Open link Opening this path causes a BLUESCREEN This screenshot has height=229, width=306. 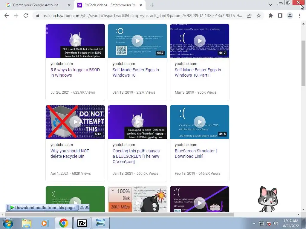pos(136,156)
